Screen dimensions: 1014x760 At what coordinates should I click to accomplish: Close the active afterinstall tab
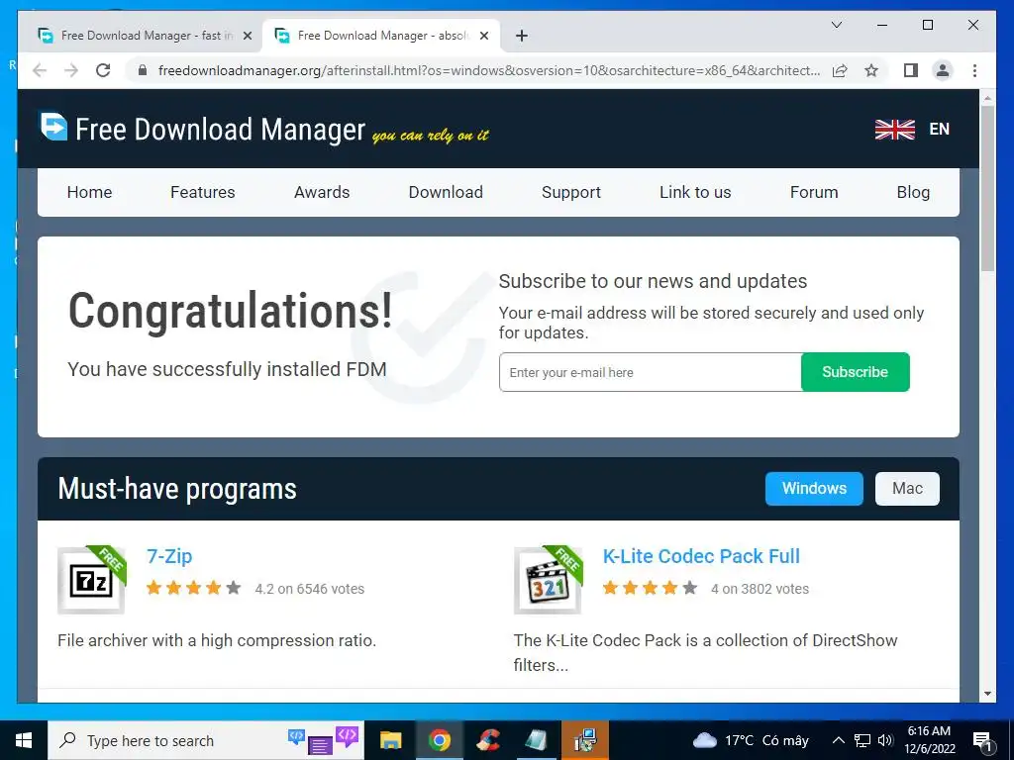pyautogui.click(x=483, y=36)
